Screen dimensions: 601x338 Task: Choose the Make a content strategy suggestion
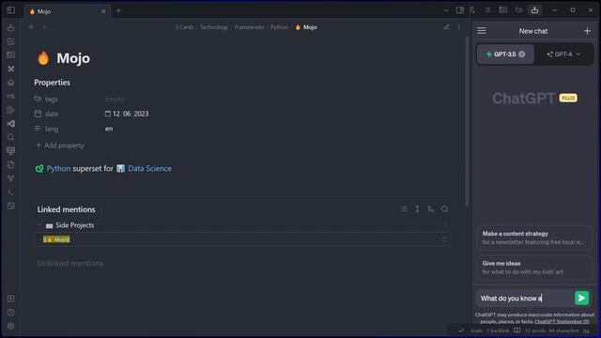tap(534, 238)
